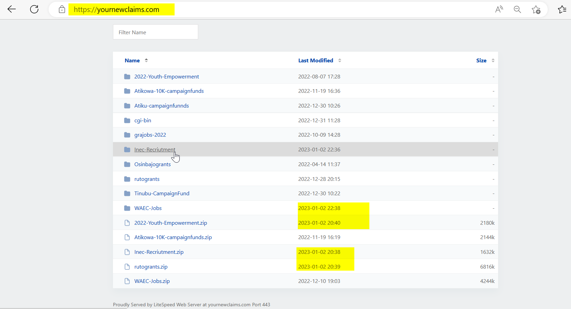Click the folder icon for Atiku-campaignfunnds
Viewport: 571px width, 309px height.
[127, 106]
